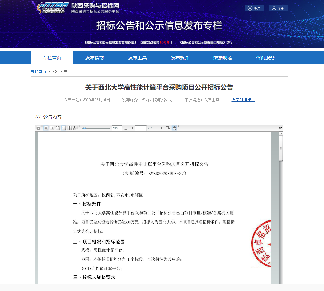Click the 55% zoom percentage box
The height and width of the screenshot is (291, 324).
pos(117,128)
